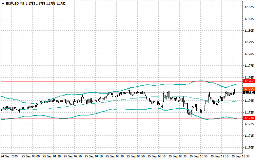Screen dimensions: 256x160
Task: Click the 25 Sep 02:50 time label
Action: [x=73, y=156]
